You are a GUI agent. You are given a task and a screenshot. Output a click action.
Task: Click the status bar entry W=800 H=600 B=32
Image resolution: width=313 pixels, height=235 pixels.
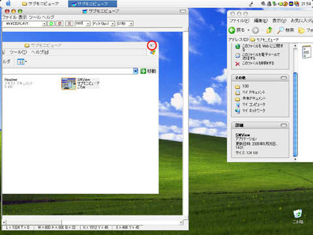(57, 228)
